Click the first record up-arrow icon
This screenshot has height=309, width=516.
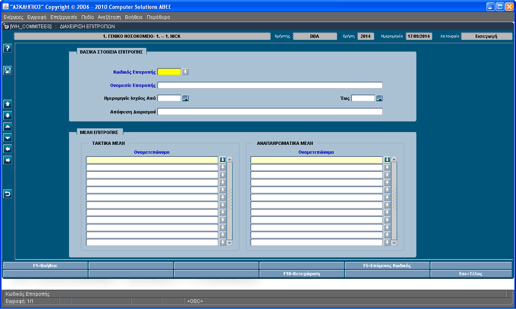(x=8, y=104)
